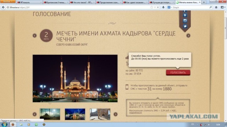Click the "Спасибо! Ваш голос учтен" popup
227x127 pixels.
160,60
